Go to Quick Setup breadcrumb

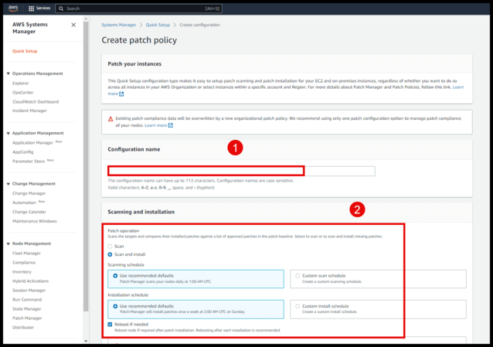click(158, 25)
